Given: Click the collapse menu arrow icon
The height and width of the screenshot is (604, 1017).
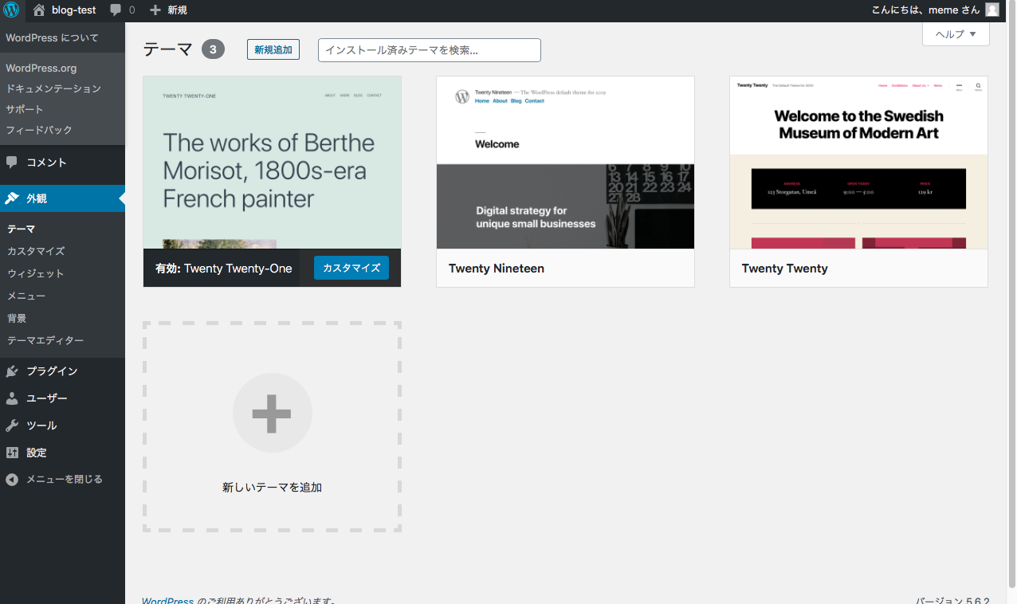Looking at the screenshot, I should 12,480.
